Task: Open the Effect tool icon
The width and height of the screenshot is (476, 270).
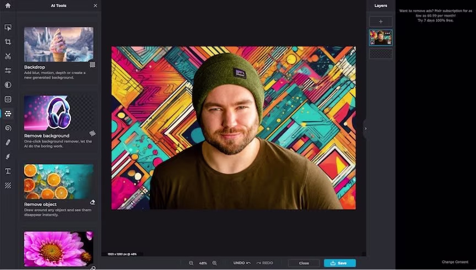Action: [8, 99]
